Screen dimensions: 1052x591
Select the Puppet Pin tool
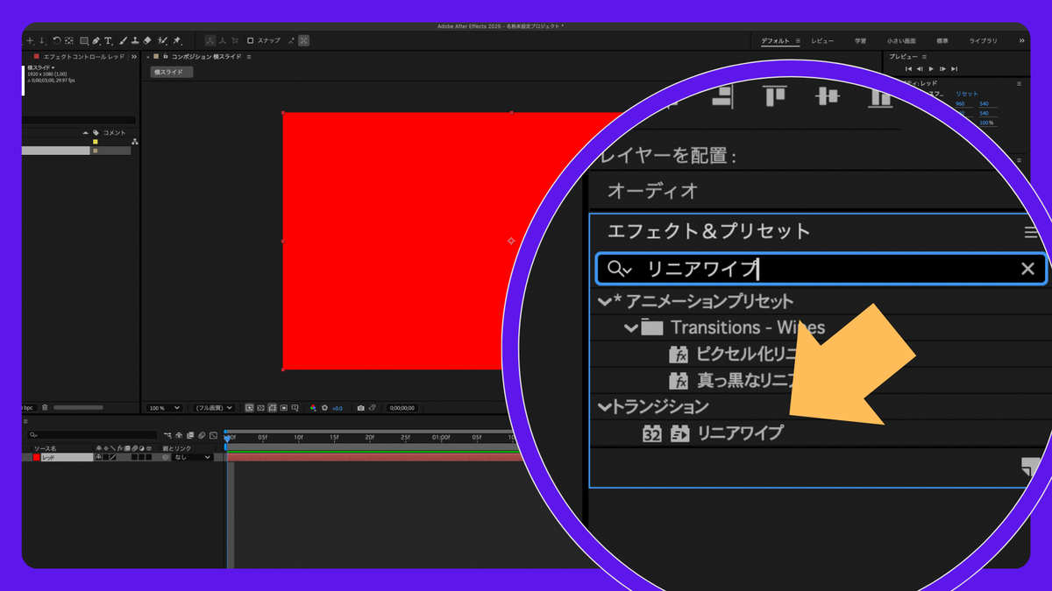176,40
